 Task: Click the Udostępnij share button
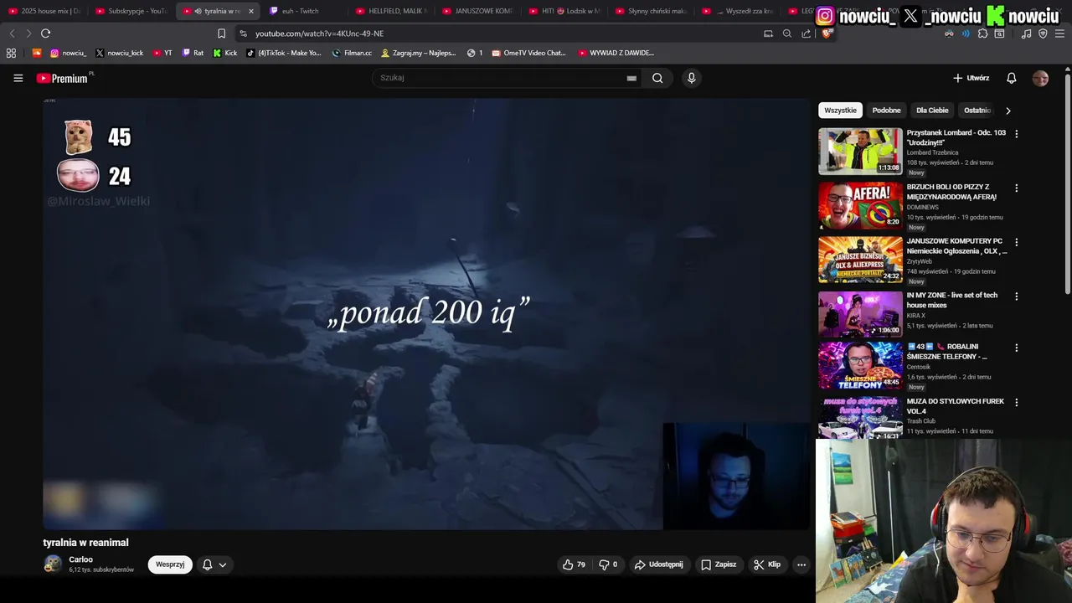point(658,564)
